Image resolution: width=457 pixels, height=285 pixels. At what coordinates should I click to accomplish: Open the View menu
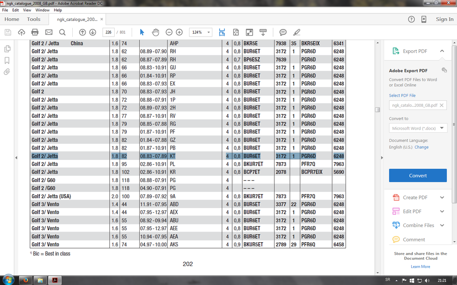pos(27,10)
